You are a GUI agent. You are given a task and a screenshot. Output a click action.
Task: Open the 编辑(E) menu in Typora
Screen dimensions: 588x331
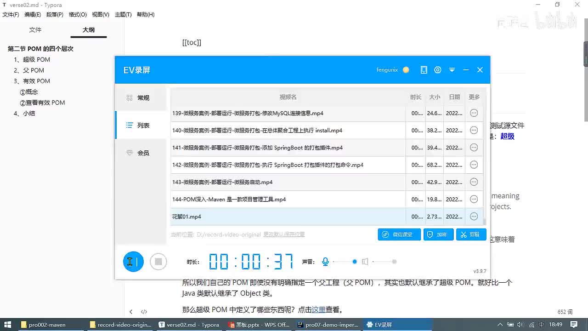33,15
